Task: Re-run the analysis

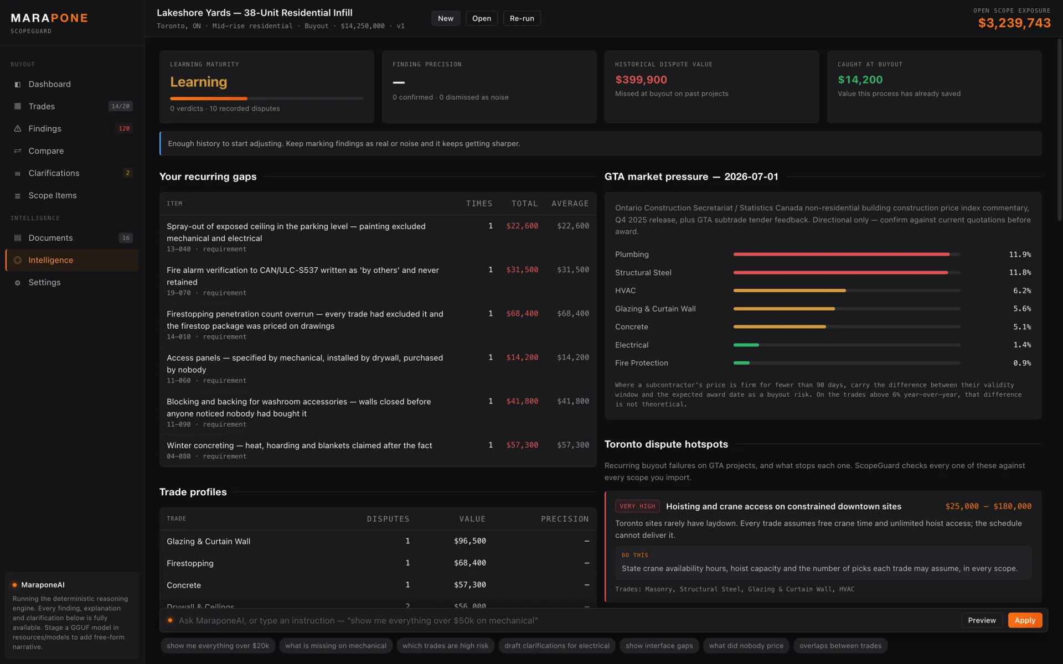Action: click(522, 18)
